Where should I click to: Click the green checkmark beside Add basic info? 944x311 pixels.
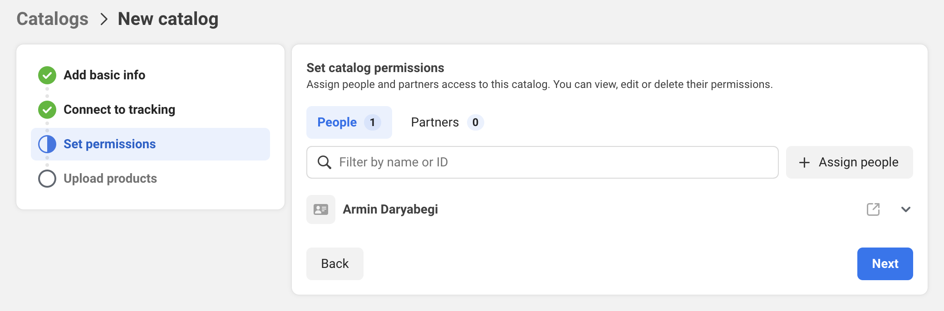[47, 75]
